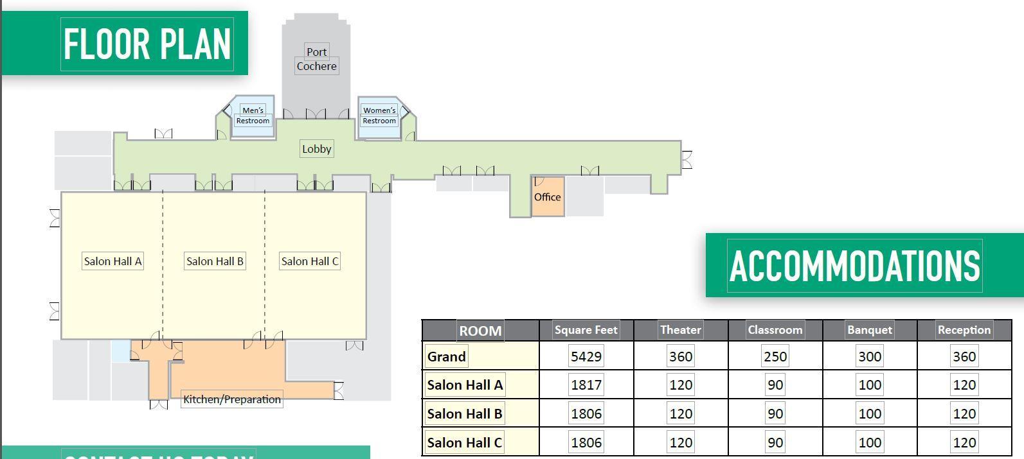Click the Theater column header

[x=680, y=330]
